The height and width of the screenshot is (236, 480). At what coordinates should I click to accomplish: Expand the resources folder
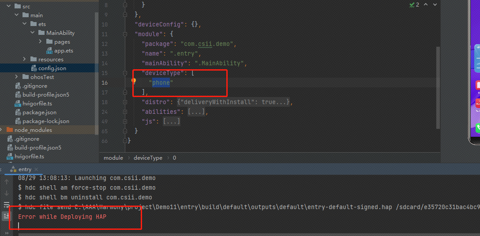(24, 60)
